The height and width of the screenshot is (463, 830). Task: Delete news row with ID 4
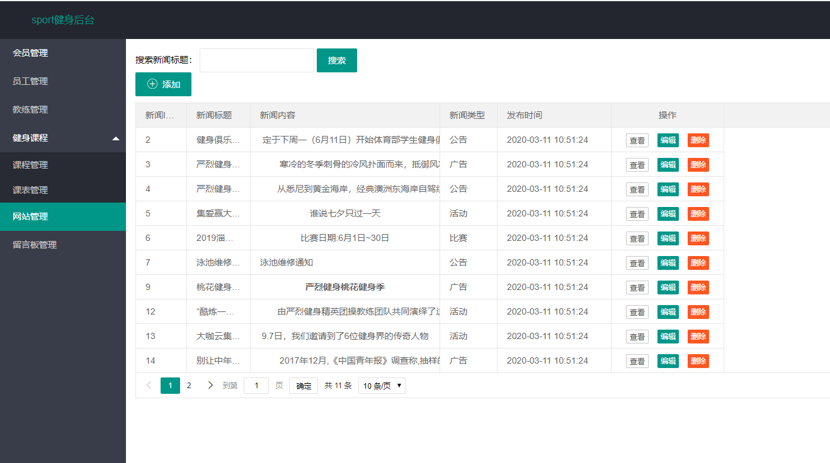coord(698,189)
